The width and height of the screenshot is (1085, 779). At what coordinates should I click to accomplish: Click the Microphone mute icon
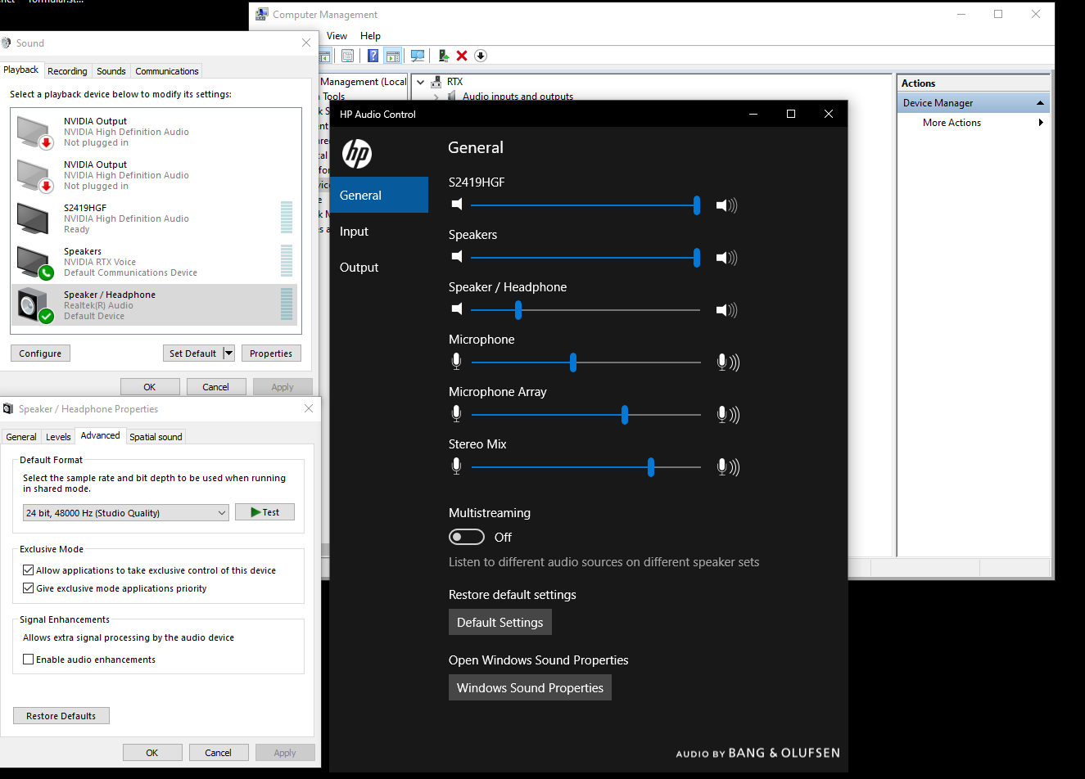click(456, 362)
